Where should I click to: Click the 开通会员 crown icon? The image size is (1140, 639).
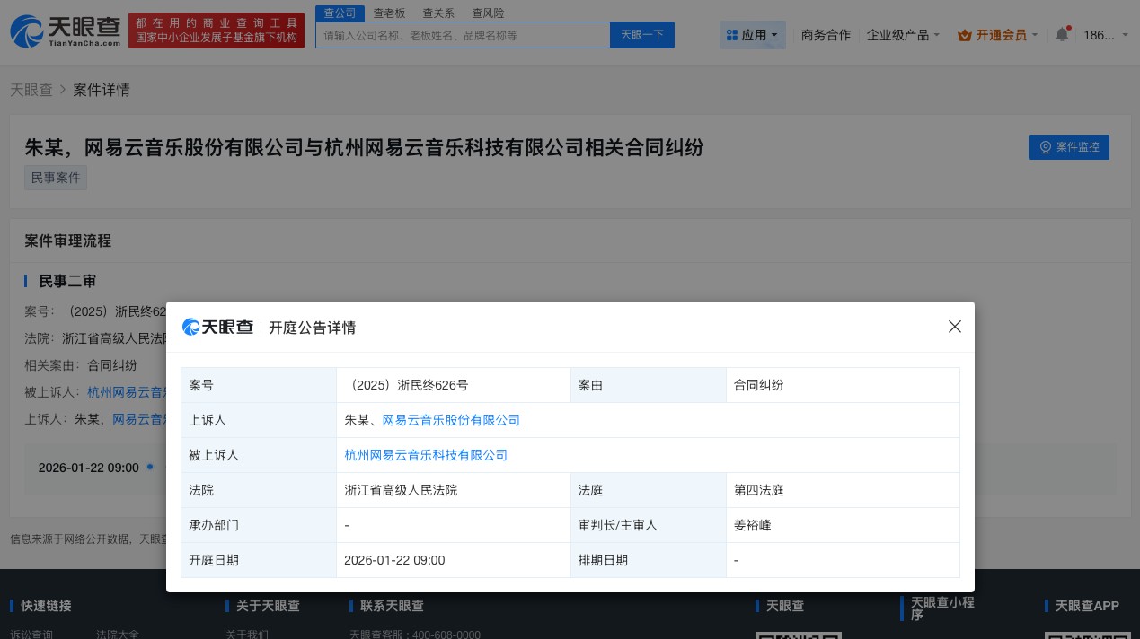pyautogui.click(x=965, y=35)
